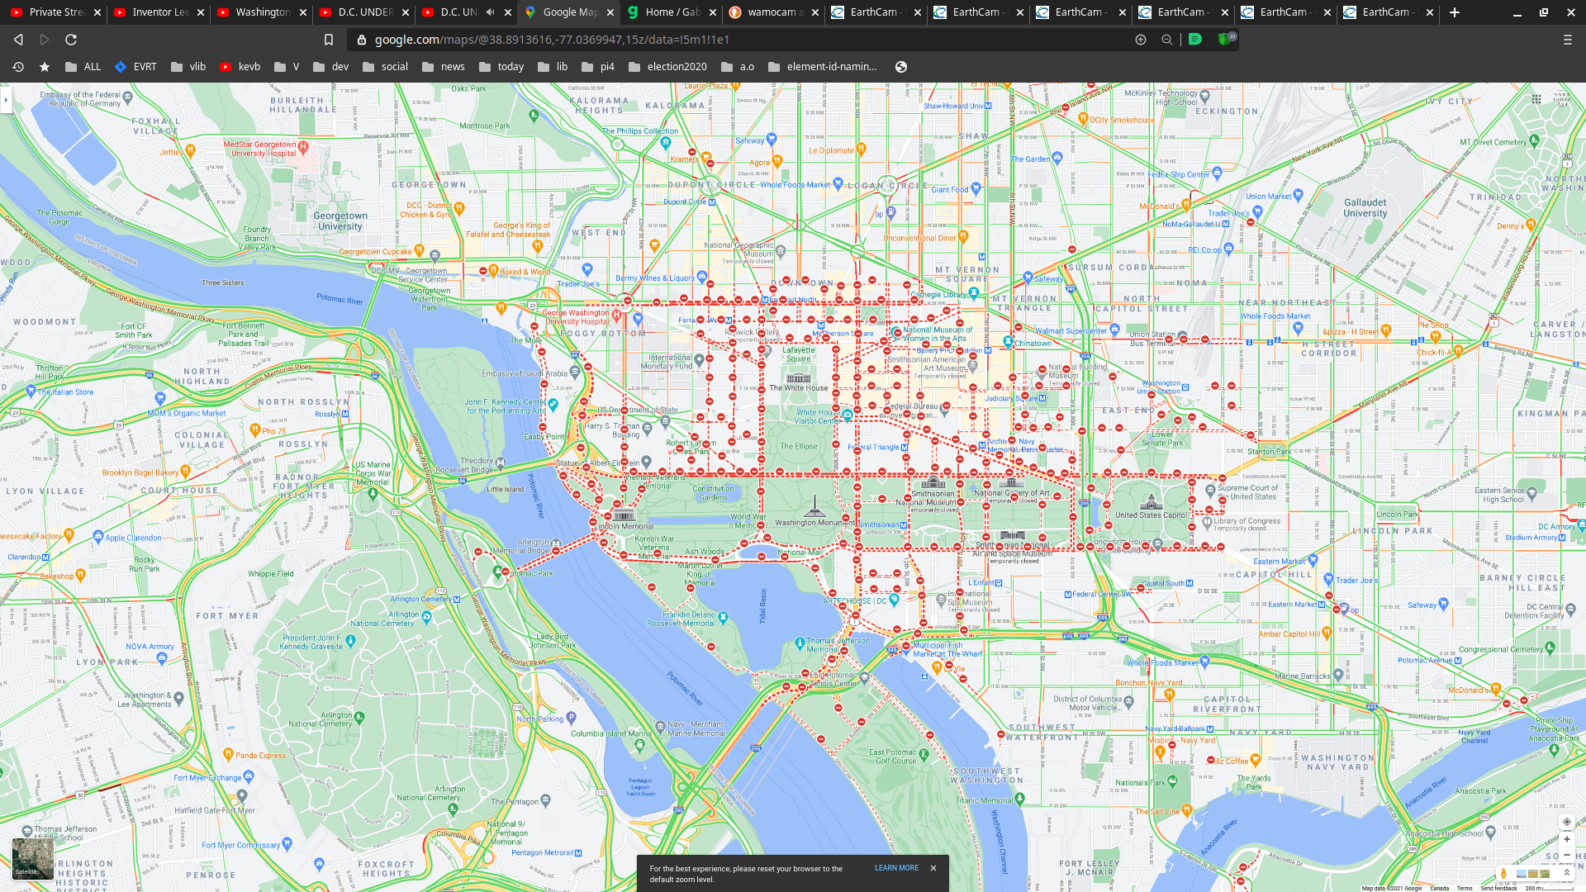Click the Canada region link
1586x892 pixels.
coord(1440,888)
